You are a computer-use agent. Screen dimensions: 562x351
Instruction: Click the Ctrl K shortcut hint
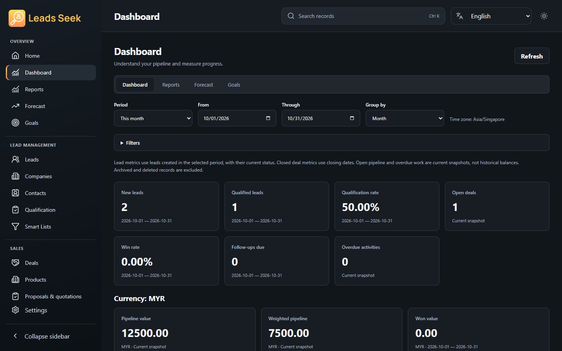434,16
